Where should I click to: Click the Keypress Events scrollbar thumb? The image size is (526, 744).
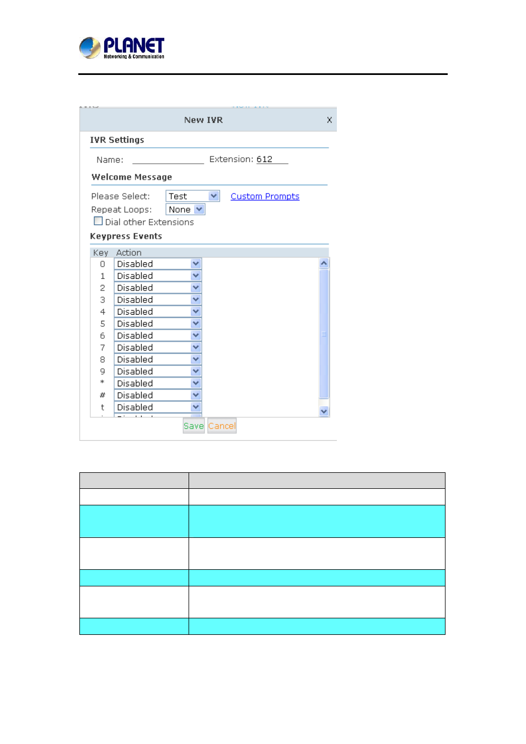(x=324, y=333)
